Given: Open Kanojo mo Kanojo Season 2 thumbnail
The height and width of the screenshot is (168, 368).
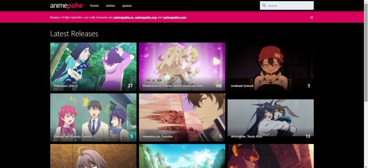Looking at the screenshot, I should click(x=93, y=118).
